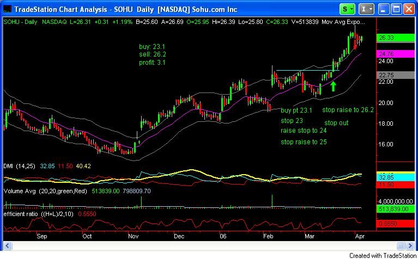Click the 'buy pt 23.1' annotation

296,110
